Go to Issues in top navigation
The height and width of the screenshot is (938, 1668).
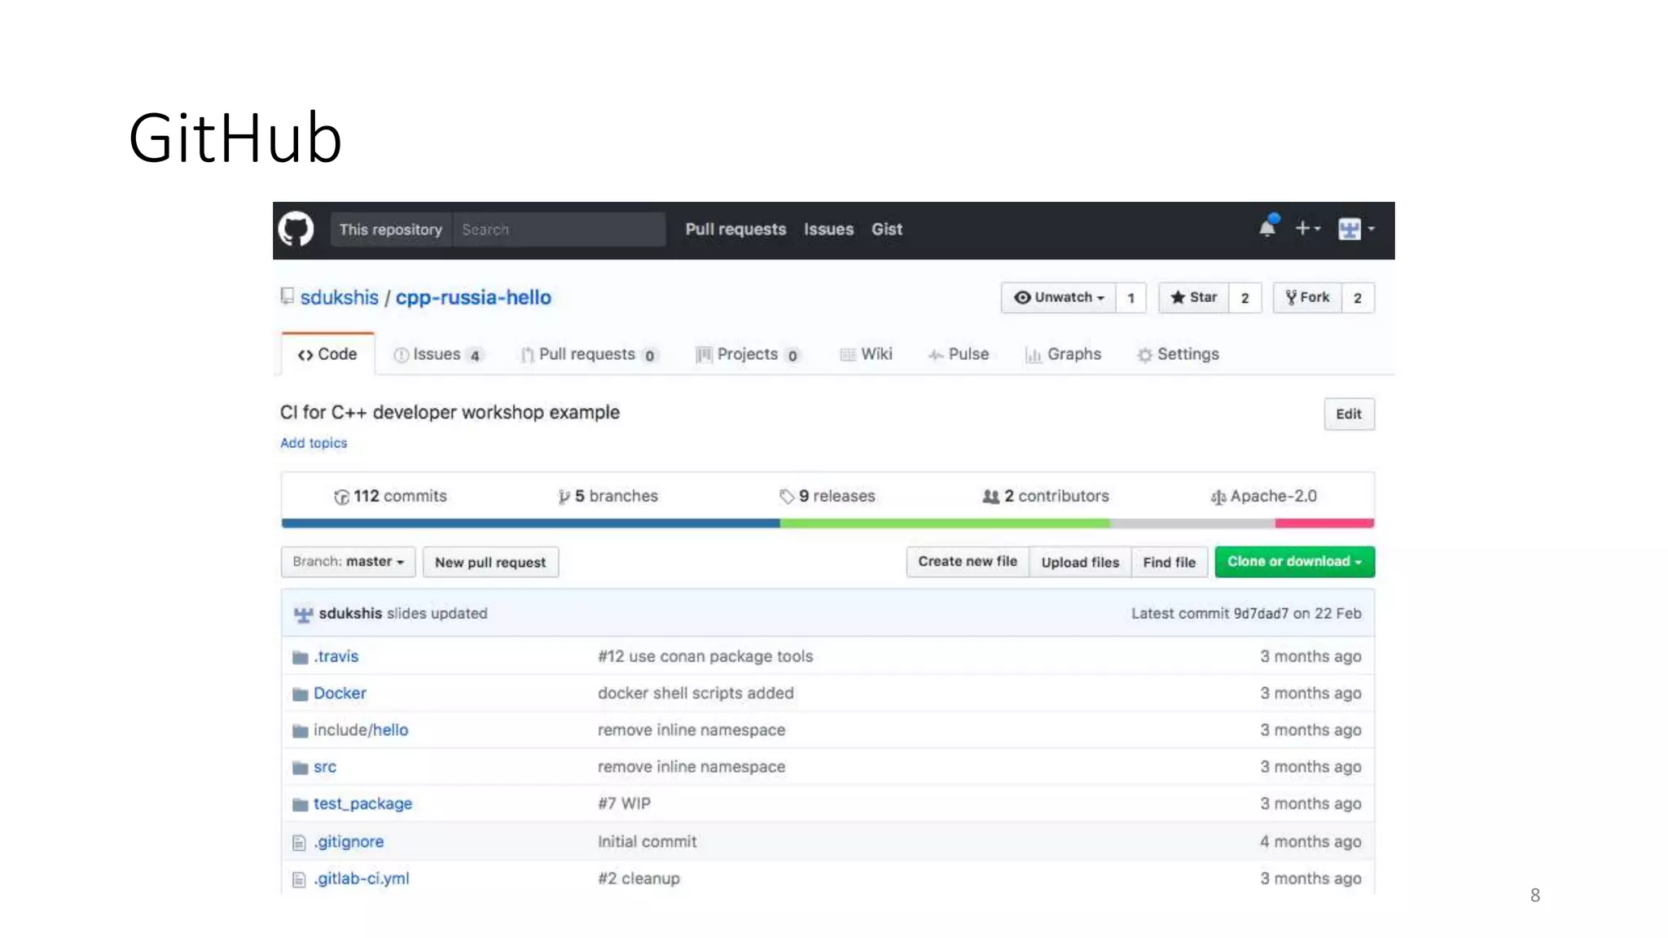click(828, 230)
